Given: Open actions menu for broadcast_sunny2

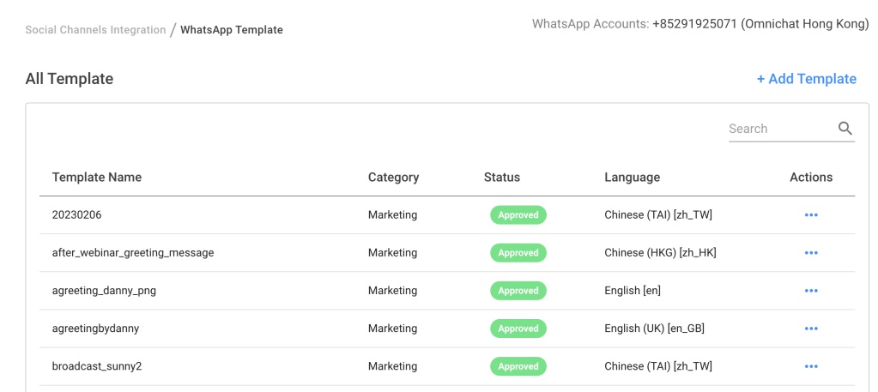Looking at the screenshot, I should [811, 366].
